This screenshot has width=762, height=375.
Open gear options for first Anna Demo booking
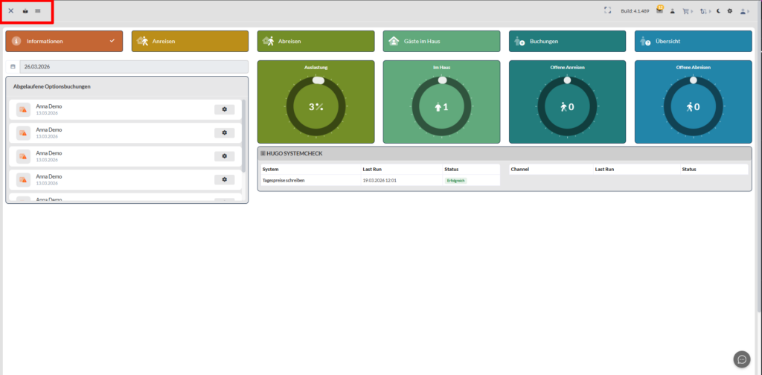click(x=224, y=109)
